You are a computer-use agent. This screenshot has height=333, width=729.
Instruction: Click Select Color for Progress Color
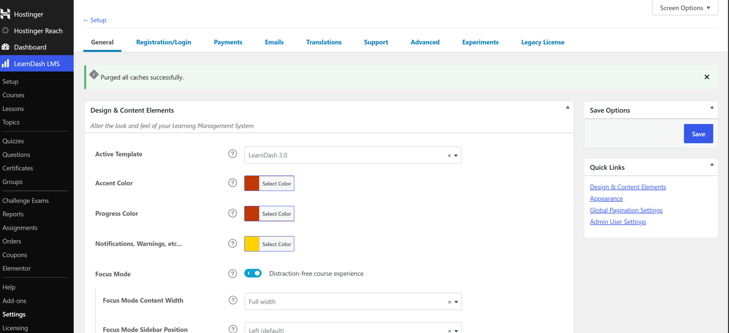point(277,214)
